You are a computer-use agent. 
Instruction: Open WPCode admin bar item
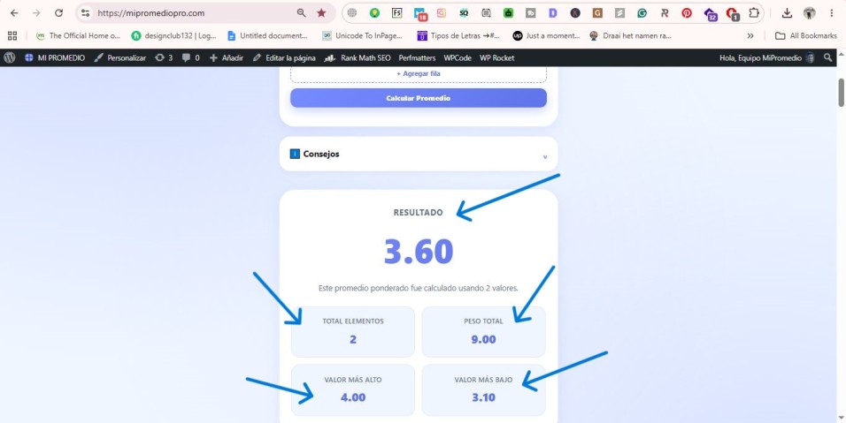[458, 57]
